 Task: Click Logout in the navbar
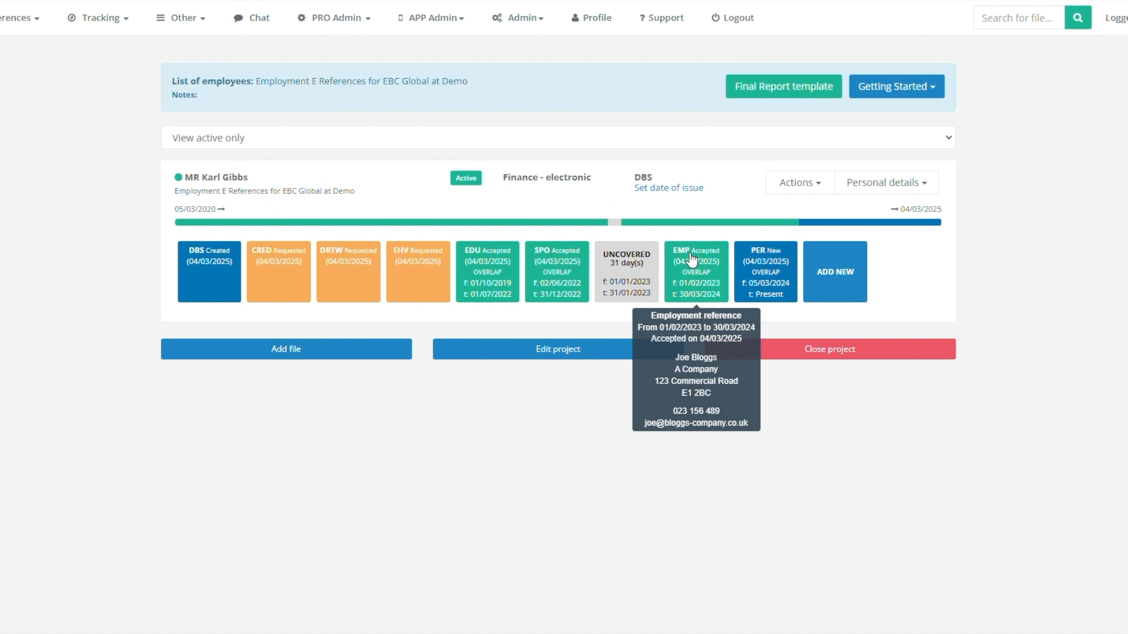tap(733, 18)
